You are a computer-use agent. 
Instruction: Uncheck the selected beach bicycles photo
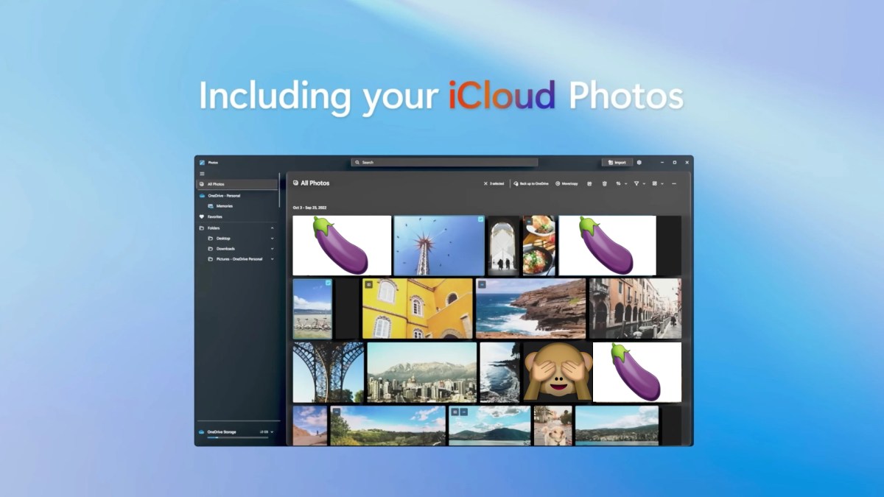pos(328,283)
